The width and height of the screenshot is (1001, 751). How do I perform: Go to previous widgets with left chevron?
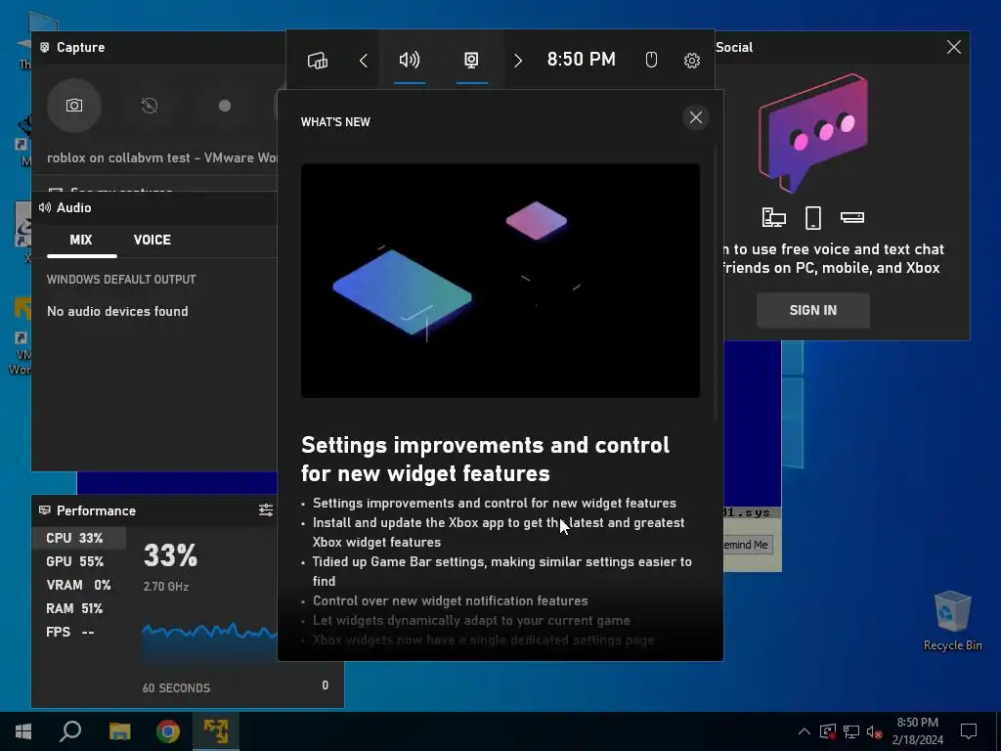click(x=364, y=60)
